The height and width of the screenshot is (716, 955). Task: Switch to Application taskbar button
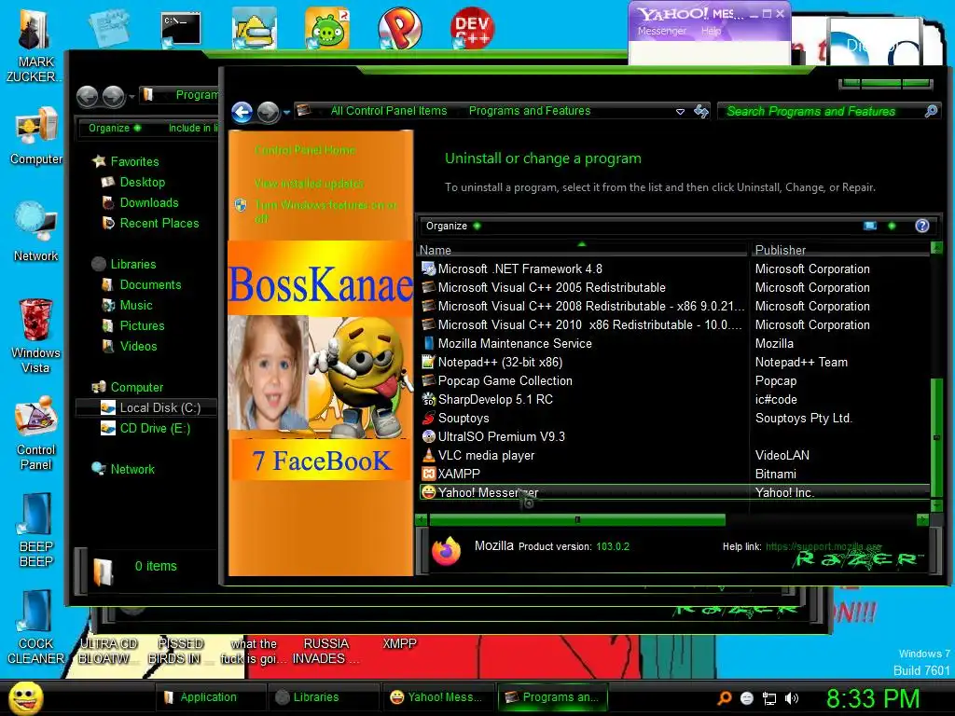(x=210, y=697)
